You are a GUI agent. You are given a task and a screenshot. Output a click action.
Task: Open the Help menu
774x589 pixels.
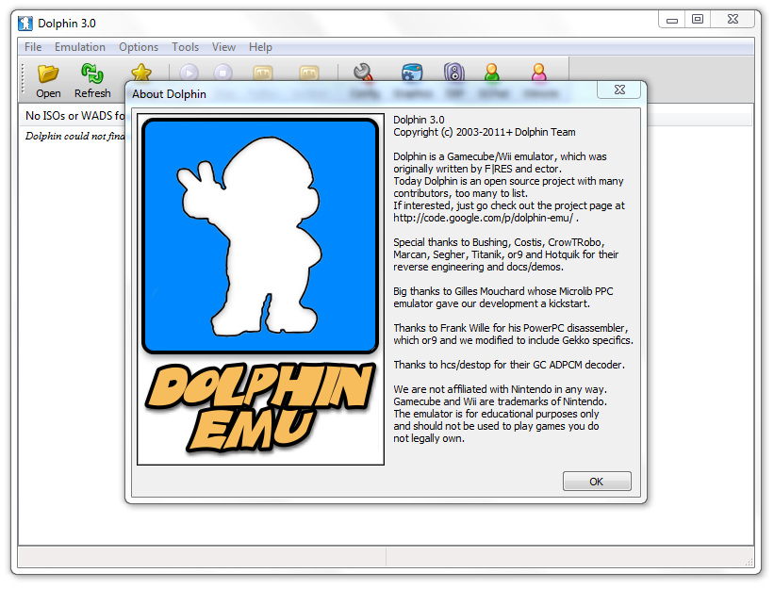point(261,47)
